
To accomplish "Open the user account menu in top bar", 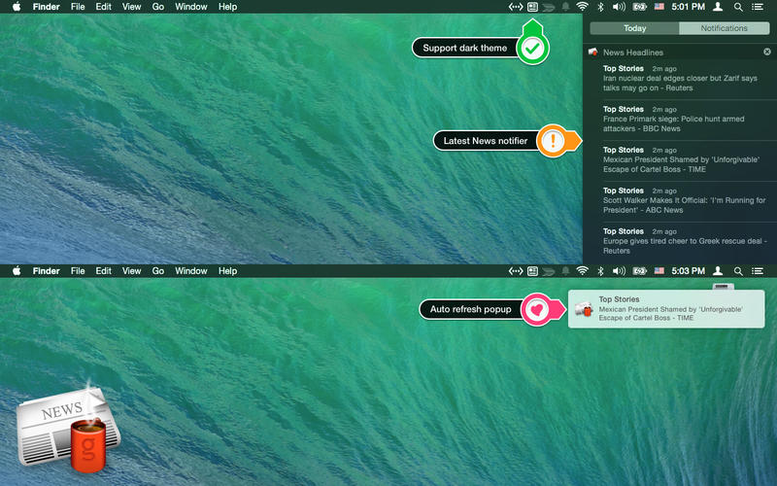I will pyautogui.click(x=718, y=7).
